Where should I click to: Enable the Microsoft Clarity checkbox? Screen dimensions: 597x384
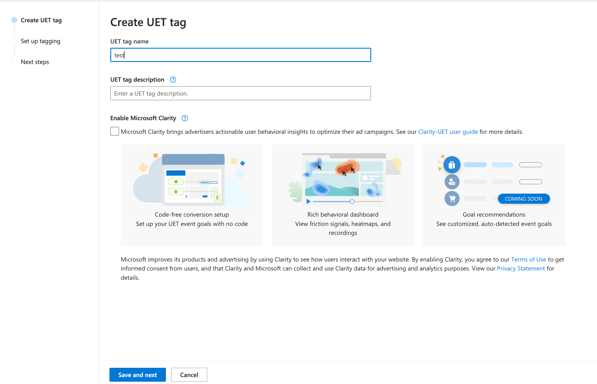115,131
